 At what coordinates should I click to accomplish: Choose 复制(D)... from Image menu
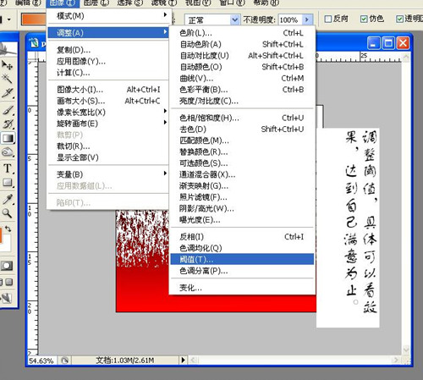(108, 50)
